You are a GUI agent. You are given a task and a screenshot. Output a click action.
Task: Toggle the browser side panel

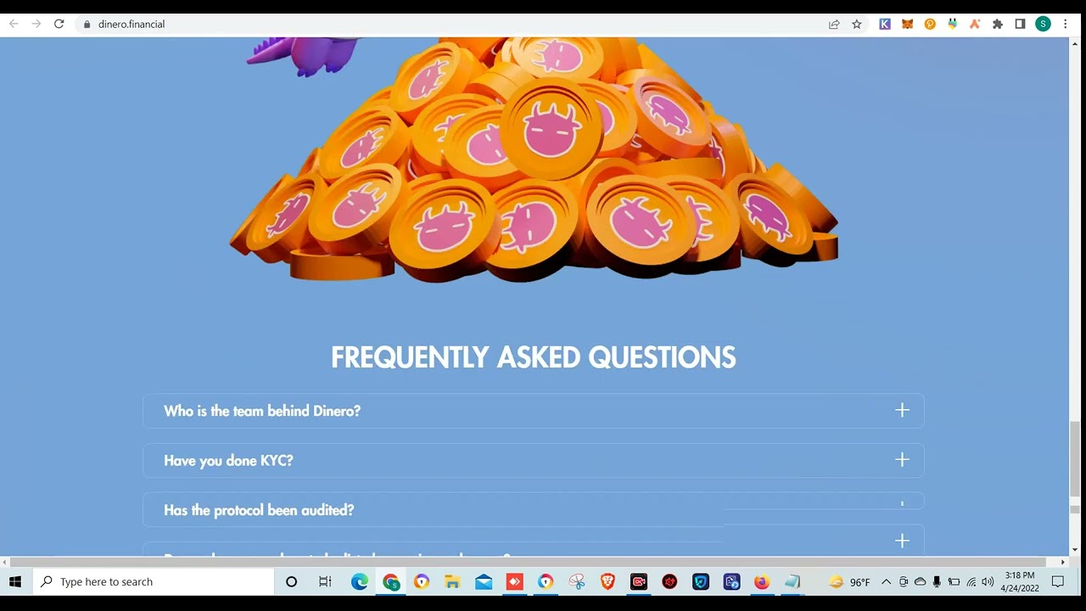[x=1020, y=24]
